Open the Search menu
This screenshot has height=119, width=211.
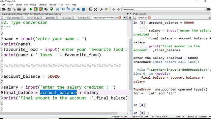point(10,5)
